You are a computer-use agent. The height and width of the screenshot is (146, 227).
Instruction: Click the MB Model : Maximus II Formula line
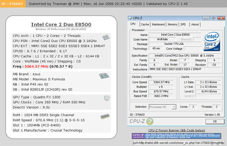click(39, 79)
